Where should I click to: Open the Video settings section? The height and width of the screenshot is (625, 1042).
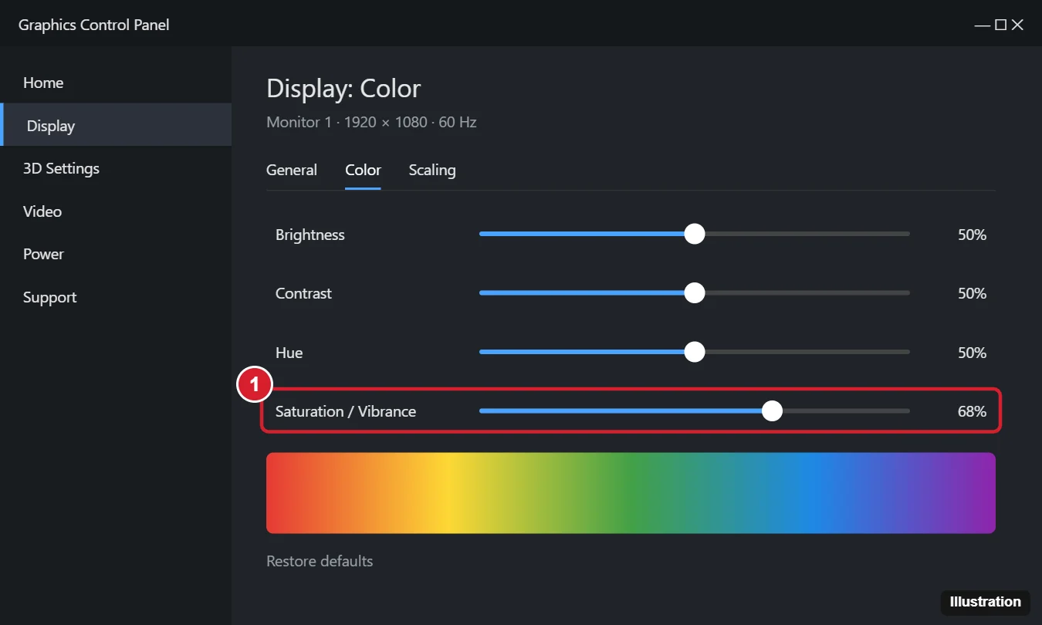tap(116, 211)
